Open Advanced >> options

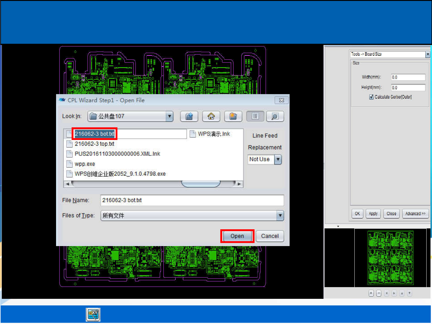point(416,214)
